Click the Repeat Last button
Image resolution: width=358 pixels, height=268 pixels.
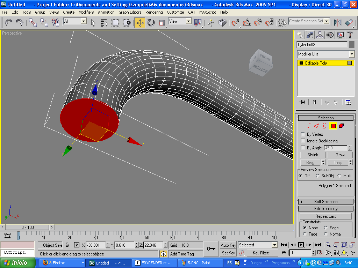pos(325,216)
